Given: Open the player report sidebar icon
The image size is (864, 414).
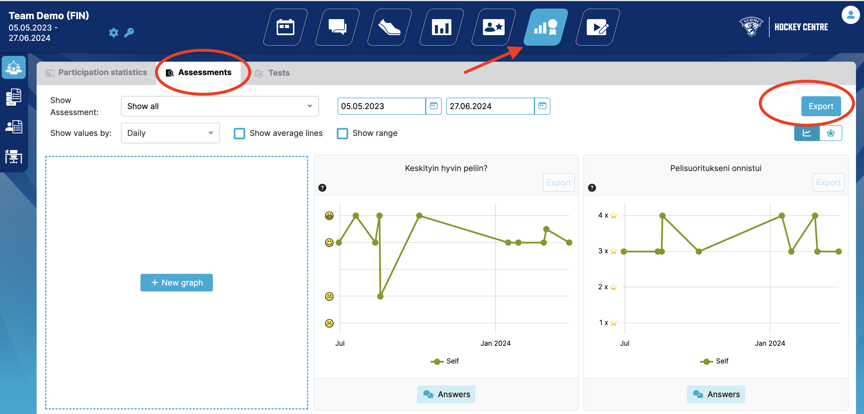Looking at the screenshot, I should coord(14,127).
